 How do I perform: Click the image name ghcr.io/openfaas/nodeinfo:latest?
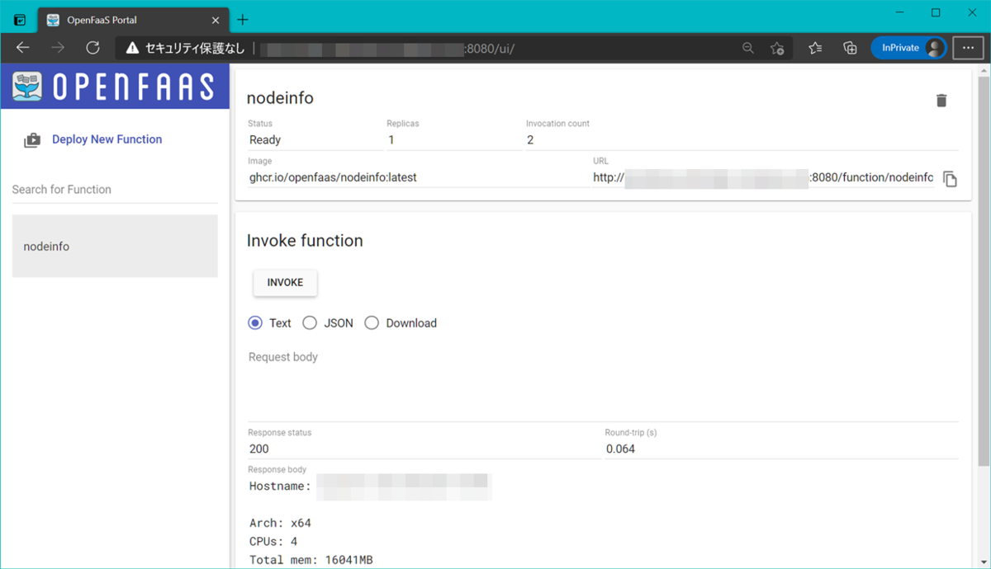(x=333, y=177)
